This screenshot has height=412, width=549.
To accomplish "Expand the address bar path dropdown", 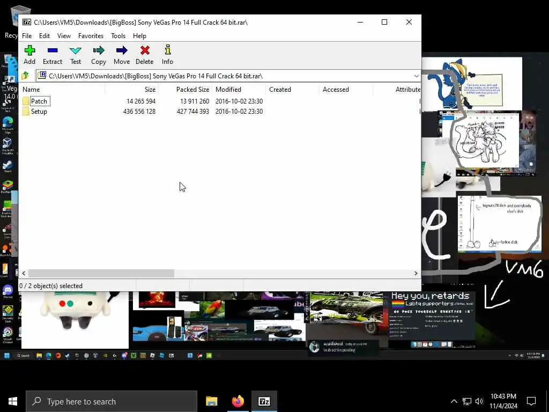I will (x=416, y=76).
